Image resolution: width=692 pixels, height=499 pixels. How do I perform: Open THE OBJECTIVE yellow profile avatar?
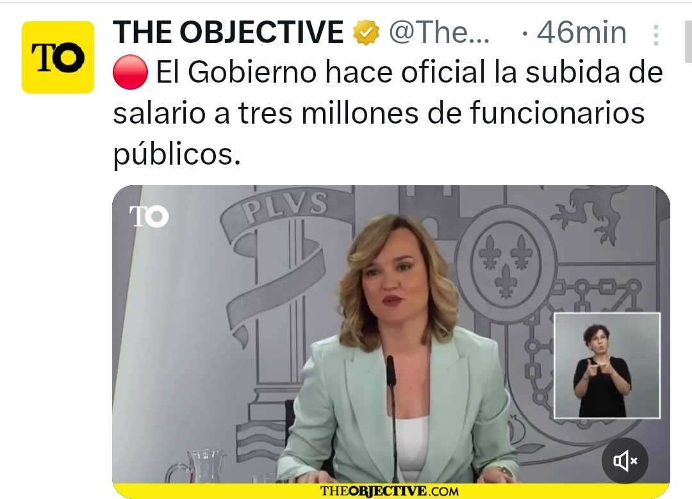pyautogui.click(x=58, y=57)
